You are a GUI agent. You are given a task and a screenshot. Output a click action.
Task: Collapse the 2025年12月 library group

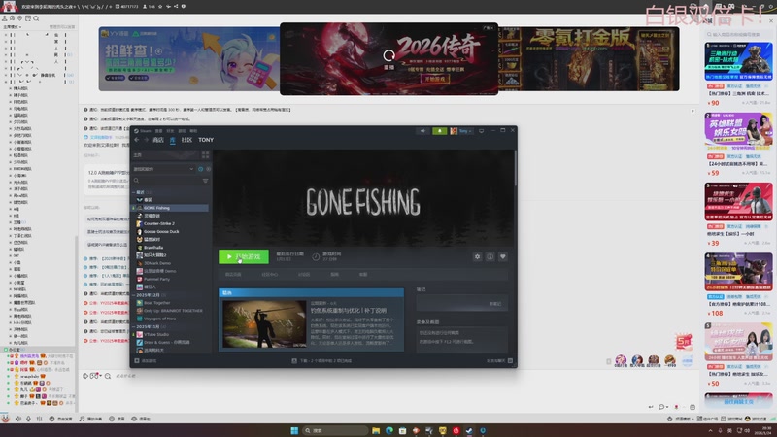[133, 295]
